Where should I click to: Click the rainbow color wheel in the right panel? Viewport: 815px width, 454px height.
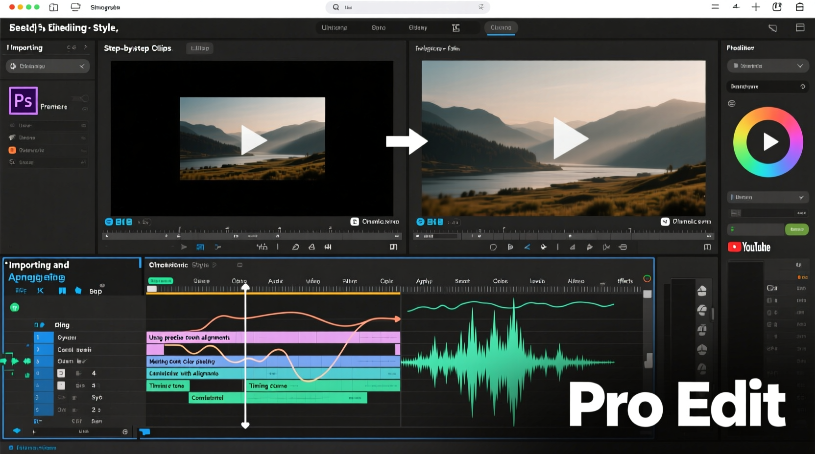(x=768, y=142)
